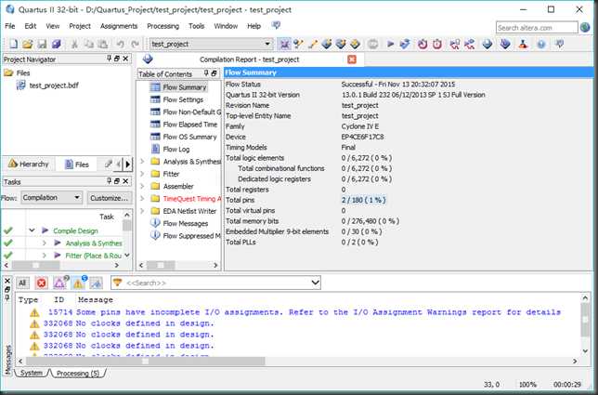Toggle the purple critical warning filter
The width and height of the screenshot is (598, 395).
click(x=59, y=283)
